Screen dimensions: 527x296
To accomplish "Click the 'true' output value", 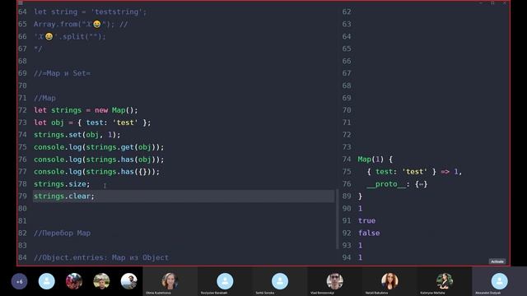I will [x=366, y=221].
